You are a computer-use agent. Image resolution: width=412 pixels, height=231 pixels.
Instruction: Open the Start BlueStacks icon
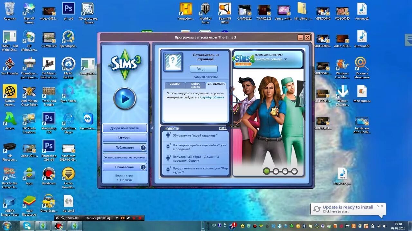tap(29, 205)
